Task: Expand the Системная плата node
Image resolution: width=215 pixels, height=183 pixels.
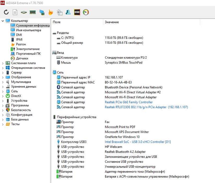Action: [x=3, y=63]
